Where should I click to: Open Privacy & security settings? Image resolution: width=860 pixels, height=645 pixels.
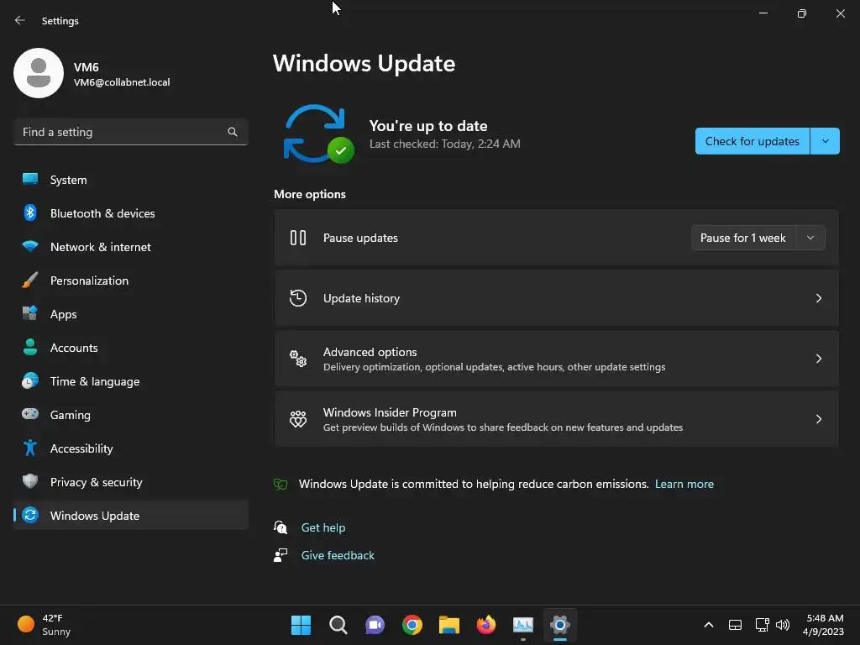(130, 482)
